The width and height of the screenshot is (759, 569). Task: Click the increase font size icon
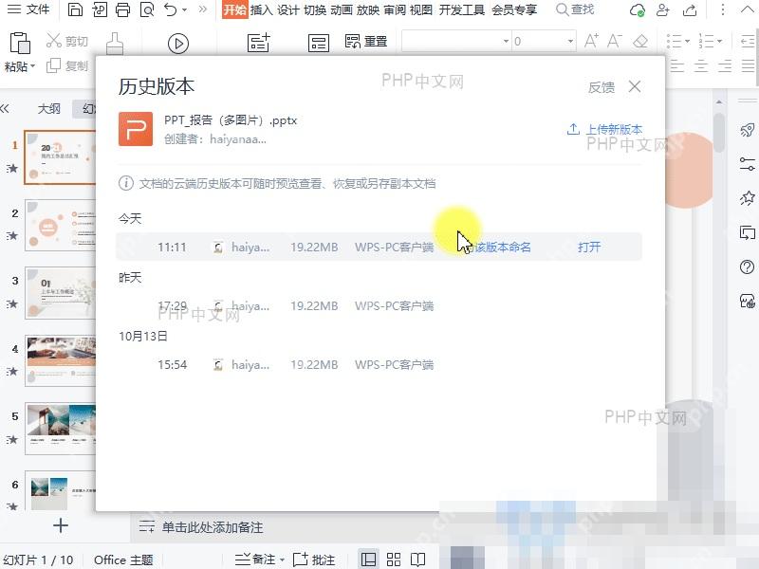pyautogui.click(x=591, y=41)
